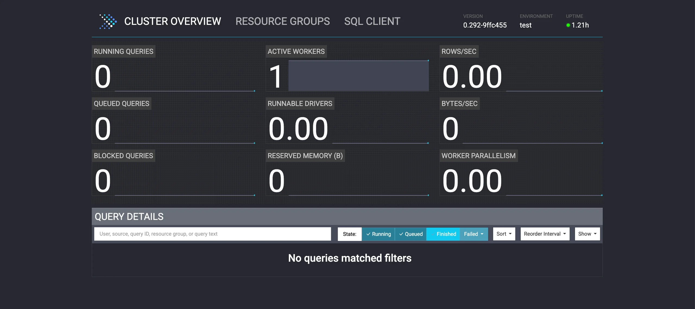The height and width of the screenshot is (309, 695).
Task: Select the Cluster Overview tab
Action: (172, 21)
